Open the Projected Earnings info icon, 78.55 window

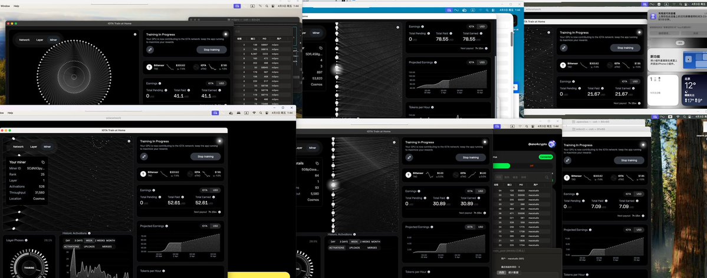click(x=435, y=62)
